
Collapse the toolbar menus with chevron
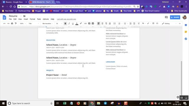(x=180, y=24)
